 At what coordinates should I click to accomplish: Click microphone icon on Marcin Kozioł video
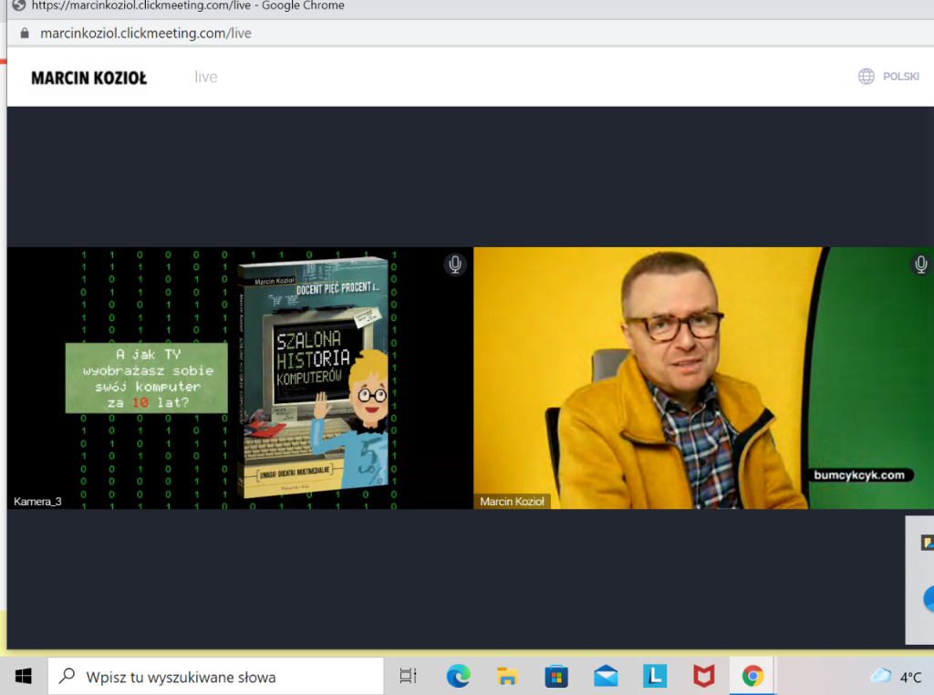click(x=921, y=265)
